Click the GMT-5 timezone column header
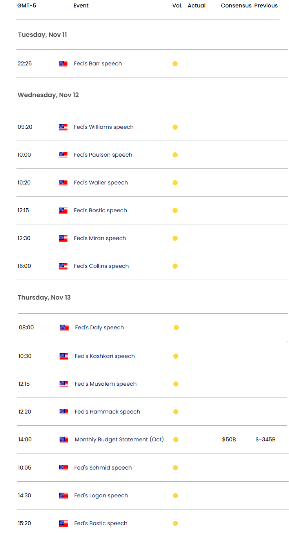Screen dimensions: 289x533 click(27, 6)
